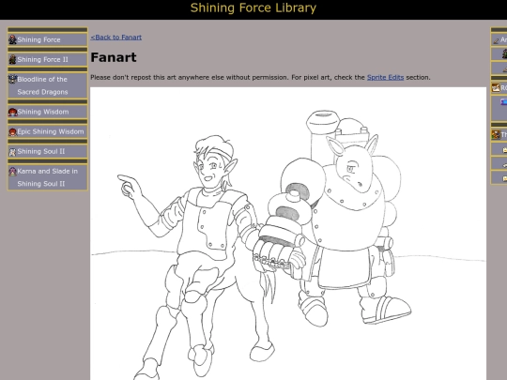
Task: Open the Epic Shining Wisdom section
Action: point(48,132)
